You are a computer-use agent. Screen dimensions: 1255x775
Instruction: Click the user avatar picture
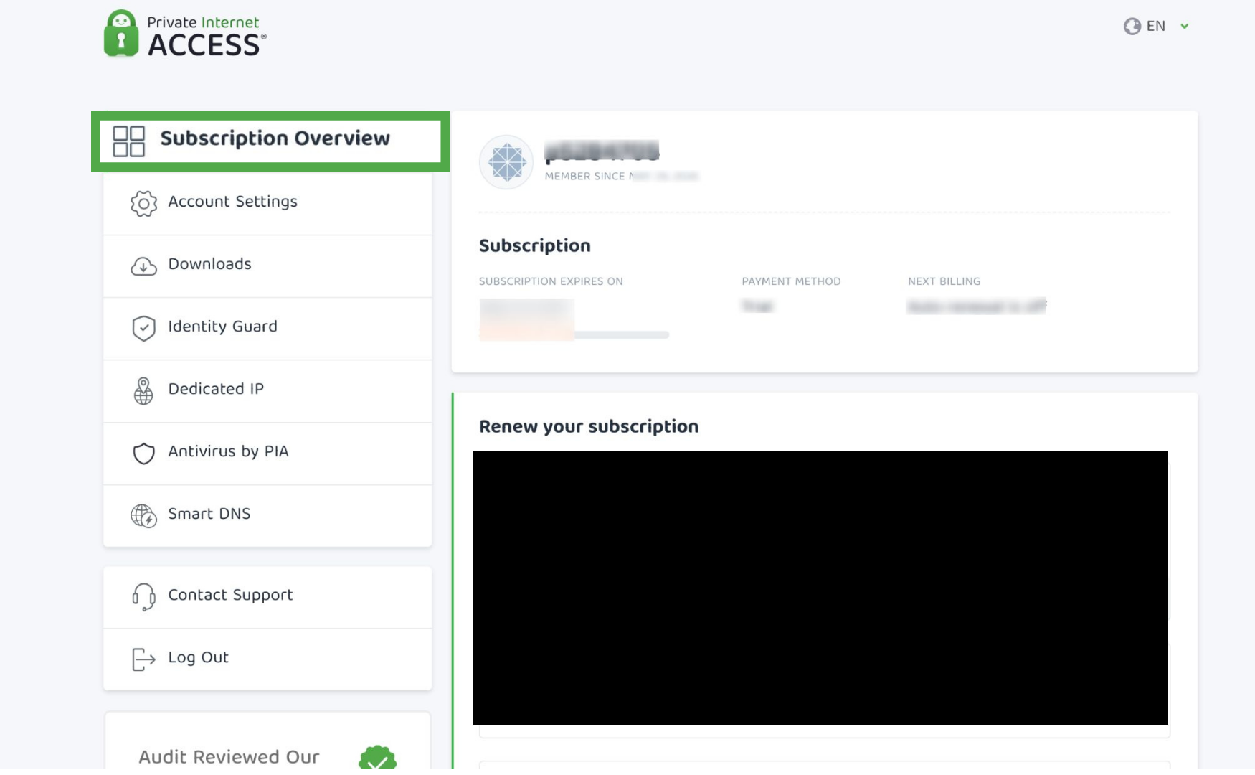pos(506,162)
